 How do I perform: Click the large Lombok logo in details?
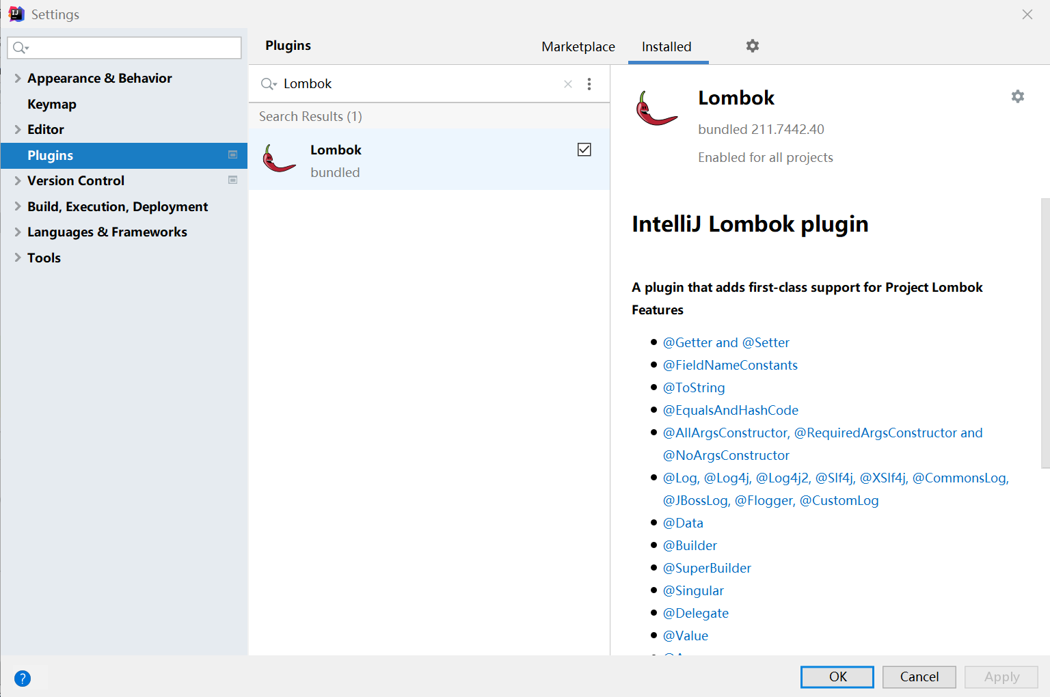click(656, 108)
